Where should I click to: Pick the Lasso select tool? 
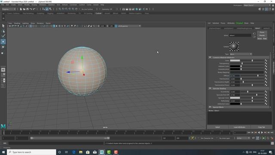pyautogui.click(x=3, y=31)
